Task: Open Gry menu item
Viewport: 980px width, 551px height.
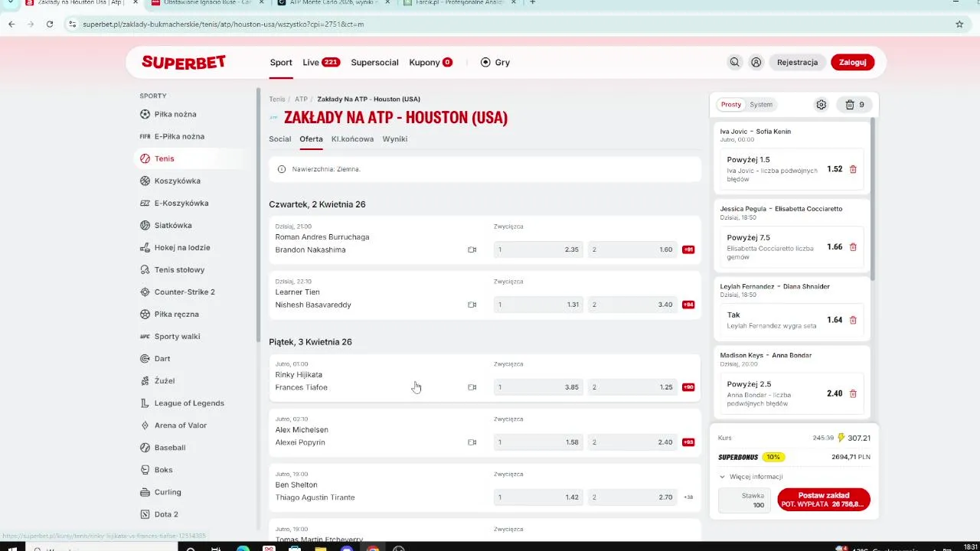Action: click(495, 62)
